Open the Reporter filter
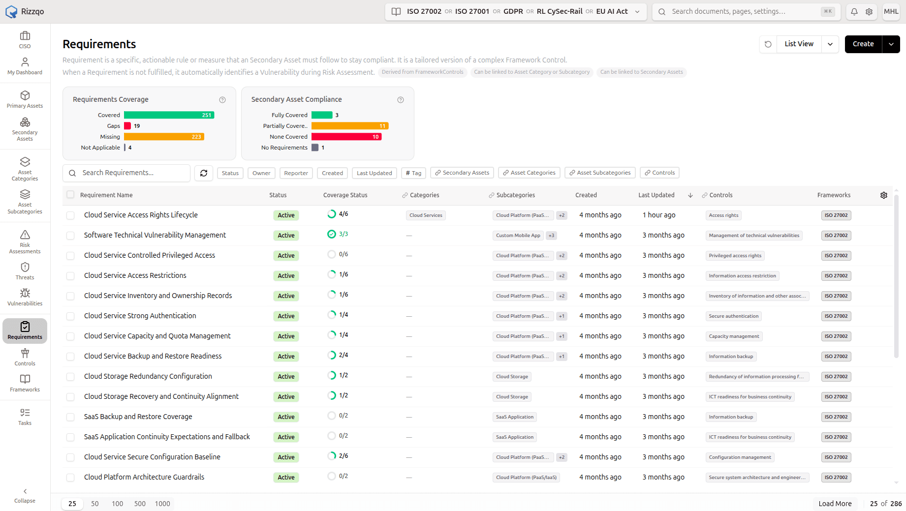 coord(296,173)
